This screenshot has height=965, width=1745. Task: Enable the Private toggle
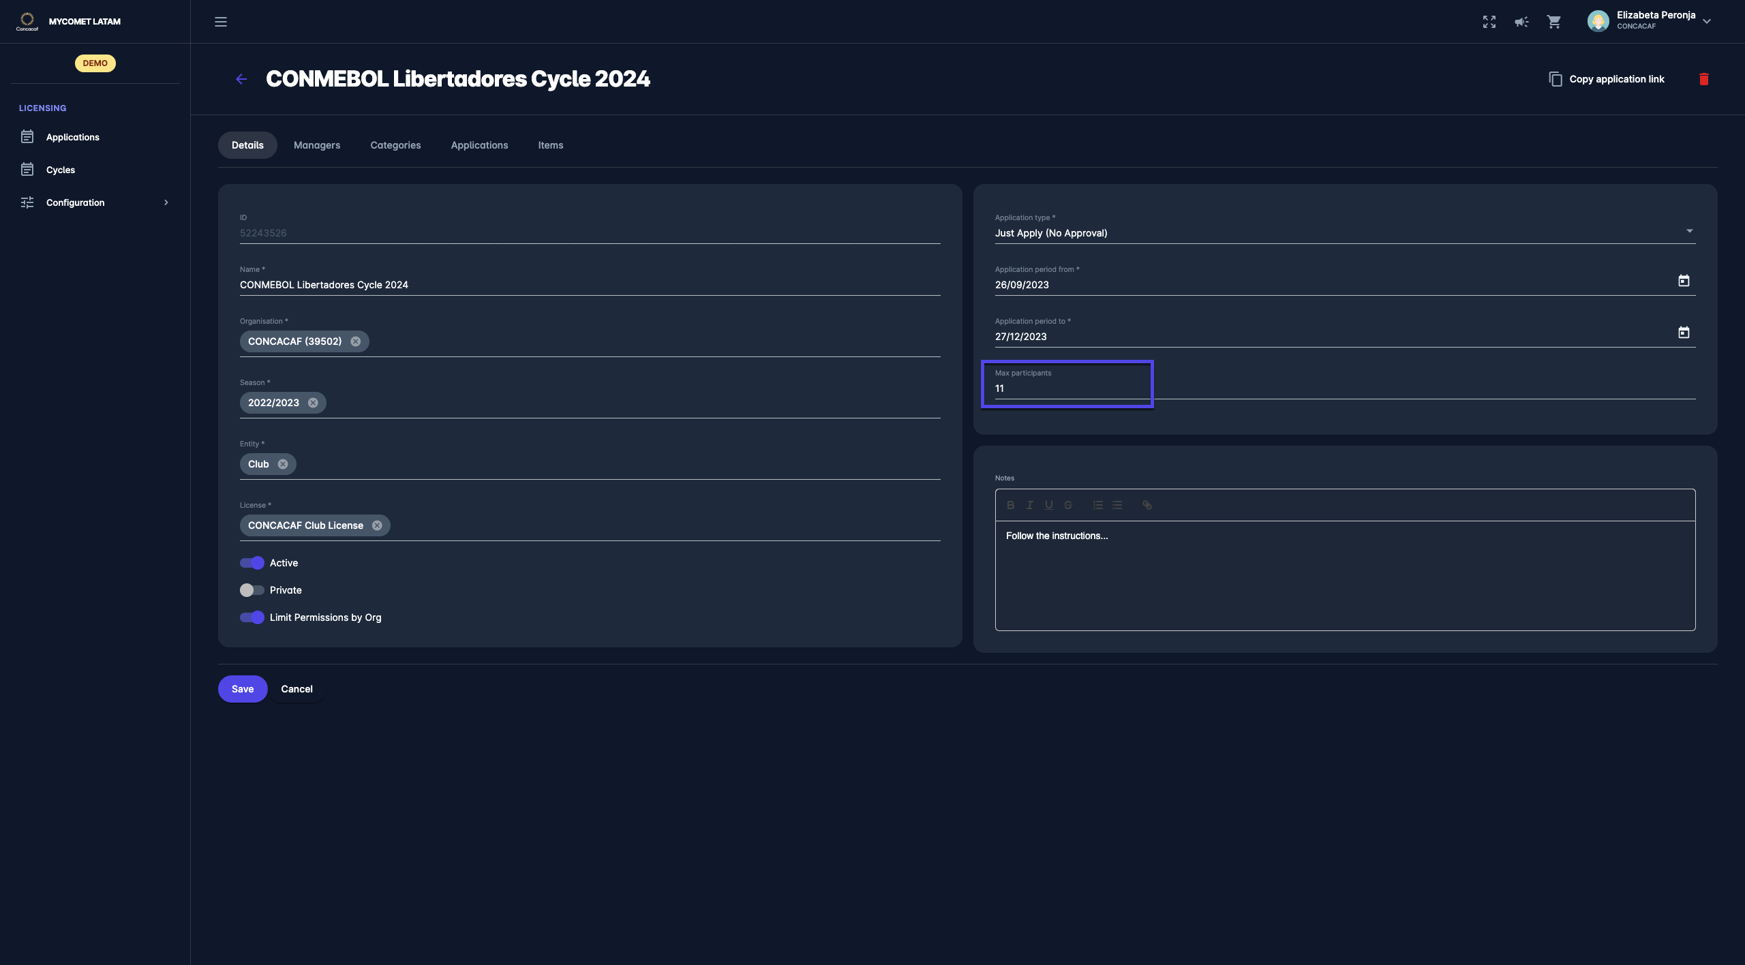[252, 590]
